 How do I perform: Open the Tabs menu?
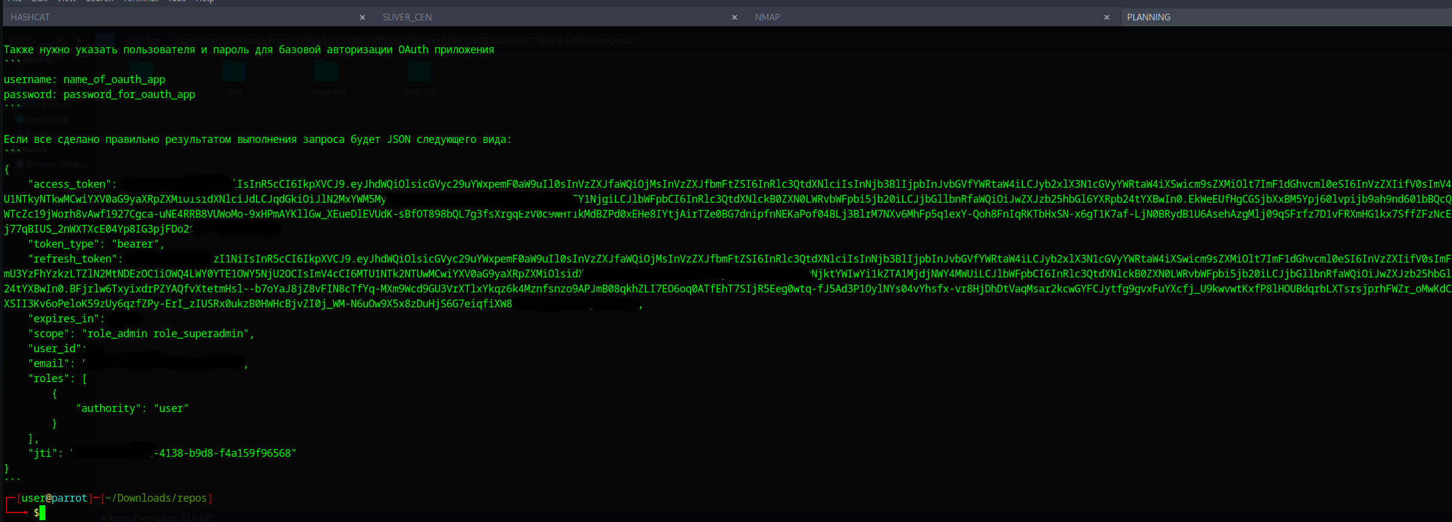coord(177,1)
